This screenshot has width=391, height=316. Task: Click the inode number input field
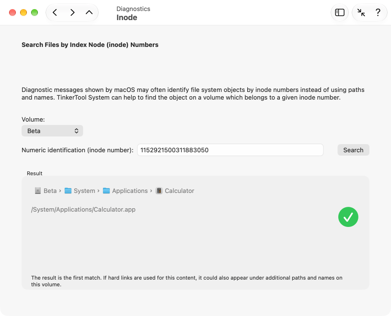230,150
